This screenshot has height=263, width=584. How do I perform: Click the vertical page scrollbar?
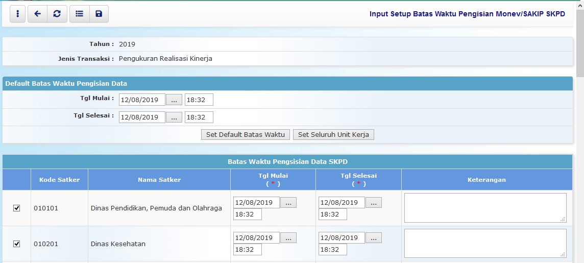(580, 153)
